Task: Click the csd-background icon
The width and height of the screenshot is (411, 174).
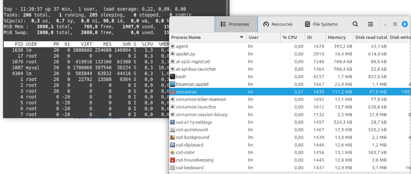Action: [x=173, y=138]
